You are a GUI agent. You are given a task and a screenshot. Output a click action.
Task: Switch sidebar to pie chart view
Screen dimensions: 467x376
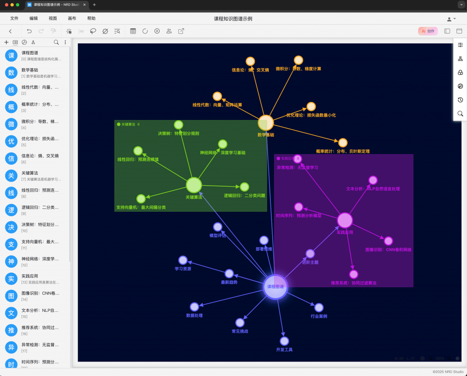[x=24, y=42]
